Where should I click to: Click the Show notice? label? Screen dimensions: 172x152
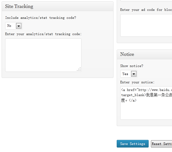(x=132, y=66)
